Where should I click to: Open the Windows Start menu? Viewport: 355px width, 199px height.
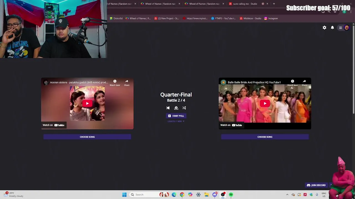point(124,195)
